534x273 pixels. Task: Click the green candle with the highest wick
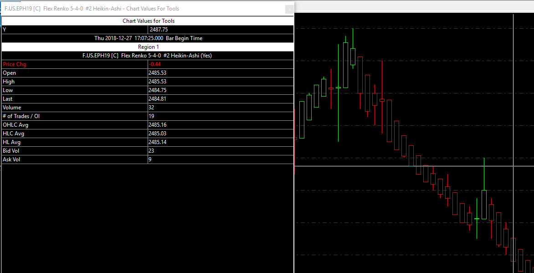pyautogui.click(x=353, y=57)
